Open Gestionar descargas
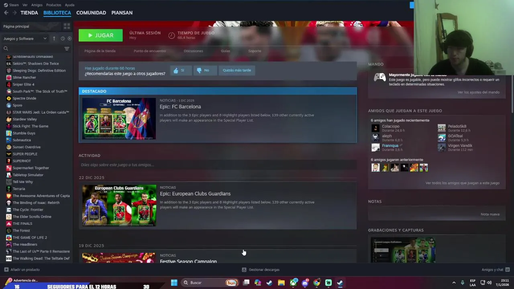Screen dimensions: 514x289 pyautogui.click(x=261, y=270)
